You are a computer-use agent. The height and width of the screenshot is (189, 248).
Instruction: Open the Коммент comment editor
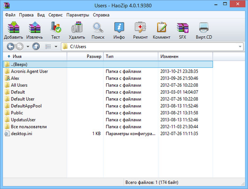click(x=161, y=30)
